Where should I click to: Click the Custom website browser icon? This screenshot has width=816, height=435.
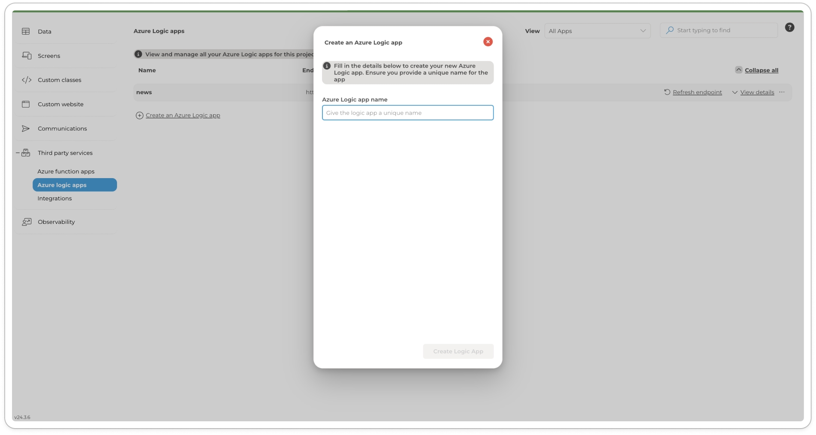coord(26,104)
